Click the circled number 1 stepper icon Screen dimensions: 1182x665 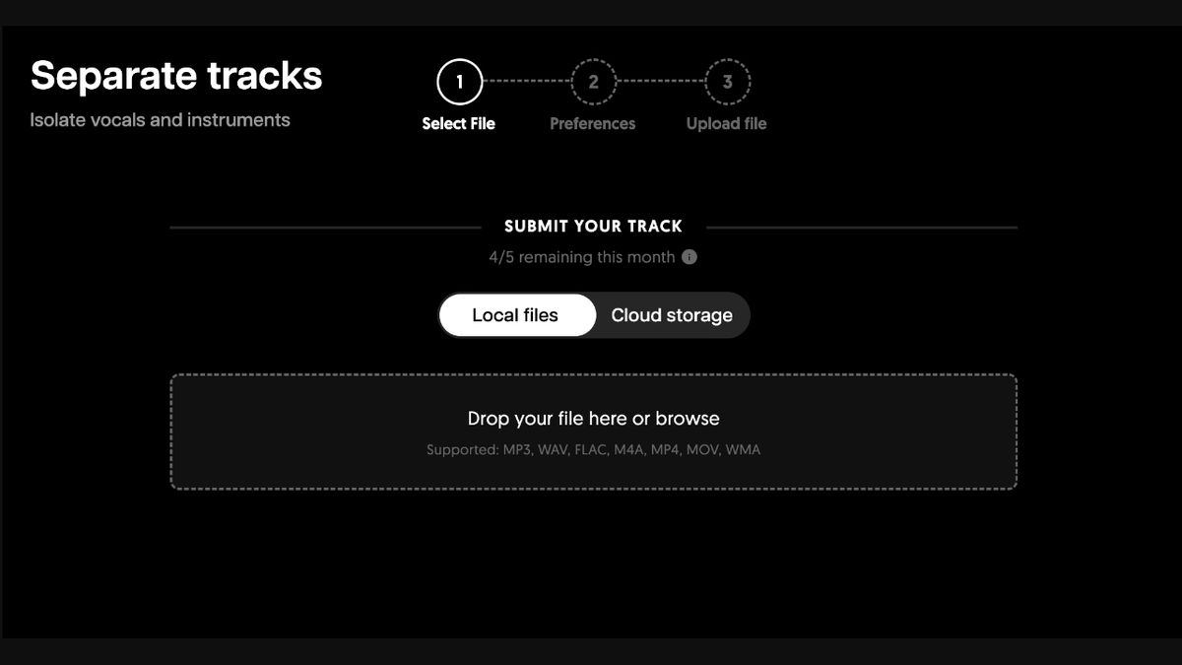[458, 82]
